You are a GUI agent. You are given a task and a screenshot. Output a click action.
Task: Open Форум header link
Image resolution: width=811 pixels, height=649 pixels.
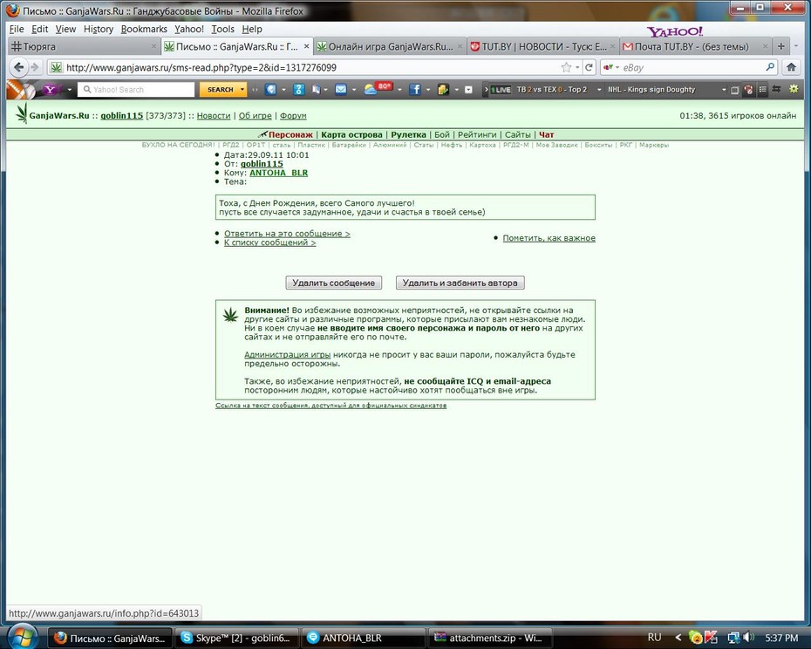[x=293, y=115]
